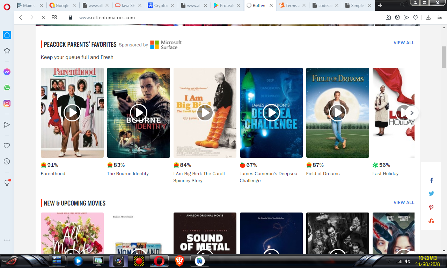Screen dimensions: 447x268
Task: Switch to the Google tab
Action: (x=63, y=6)
